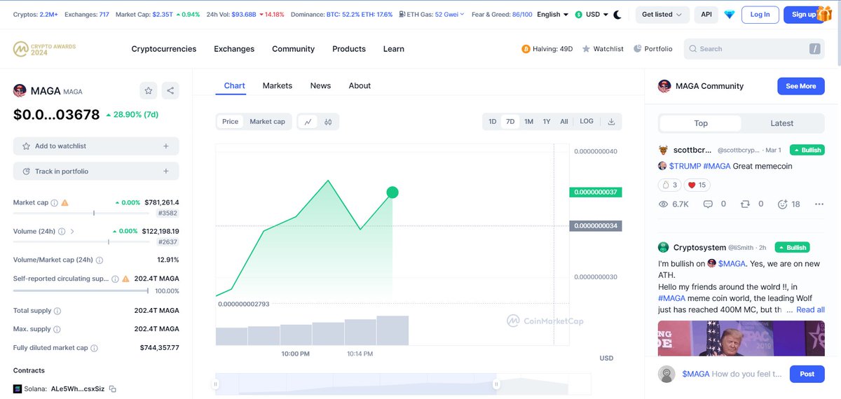Add emoji reaction to scottbcr post
This screenshot has width=841, height=399.
click(782, 204)
